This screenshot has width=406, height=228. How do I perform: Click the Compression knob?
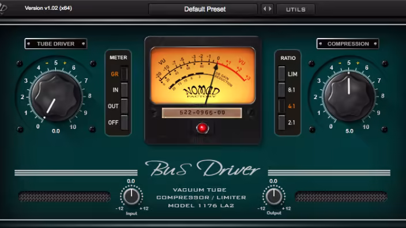(x=349, y=96)
